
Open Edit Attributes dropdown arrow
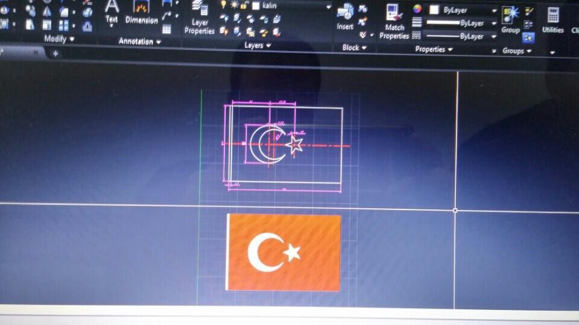[372, 36]
